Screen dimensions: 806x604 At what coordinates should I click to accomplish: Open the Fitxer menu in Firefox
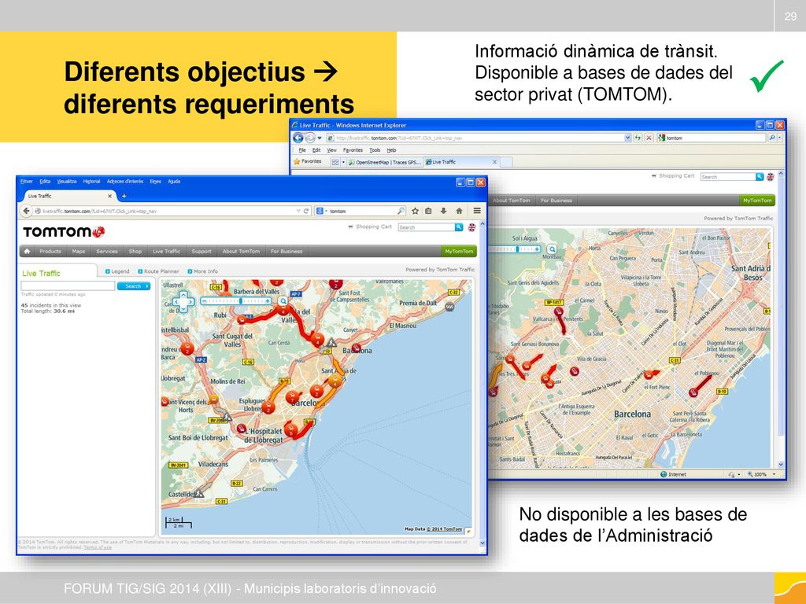pos(27,182)
